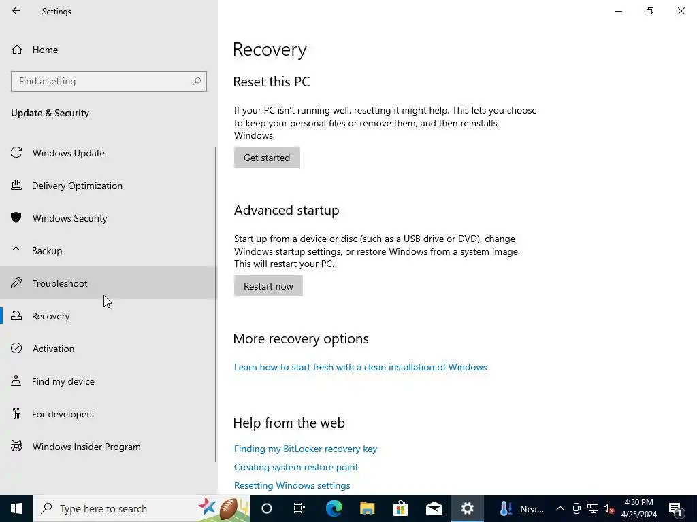Select the Troubleshoot wrench icon
The image size is (697, 522).
pyautogui.click(x=16, y=283)
